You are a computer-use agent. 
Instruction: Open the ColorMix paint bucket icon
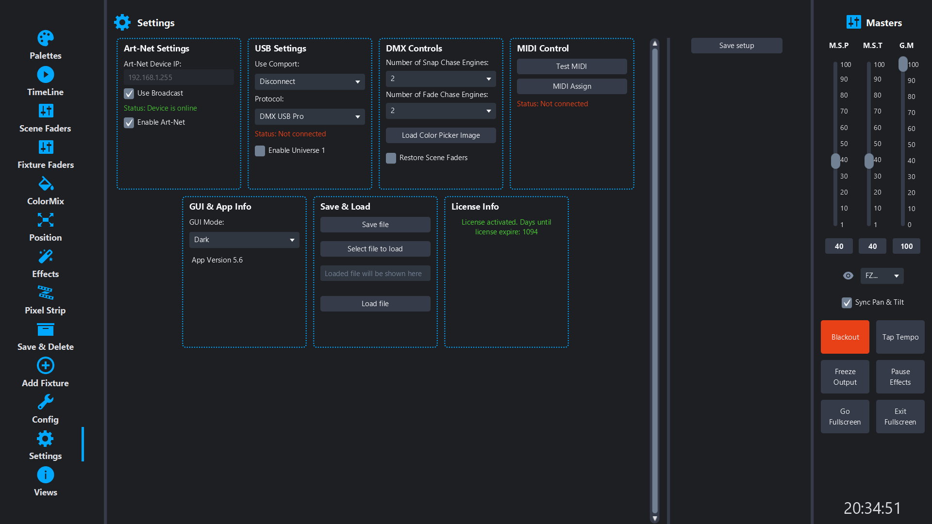(46, 183)
